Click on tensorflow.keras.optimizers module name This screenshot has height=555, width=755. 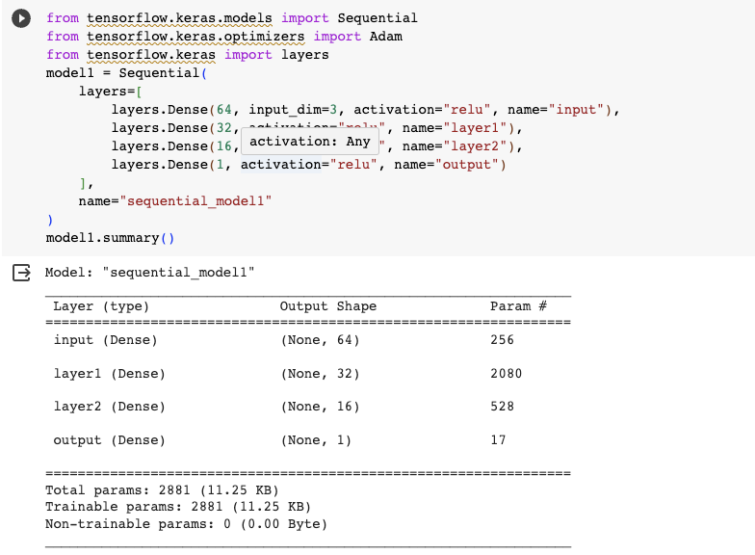point(195,37)
